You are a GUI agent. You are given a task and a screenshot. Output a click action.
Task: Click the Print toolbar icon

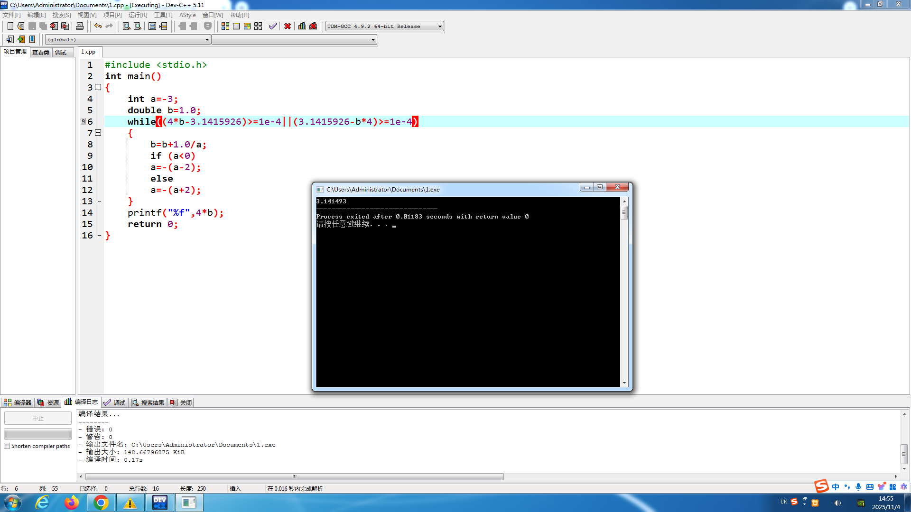tap(80, 26)
